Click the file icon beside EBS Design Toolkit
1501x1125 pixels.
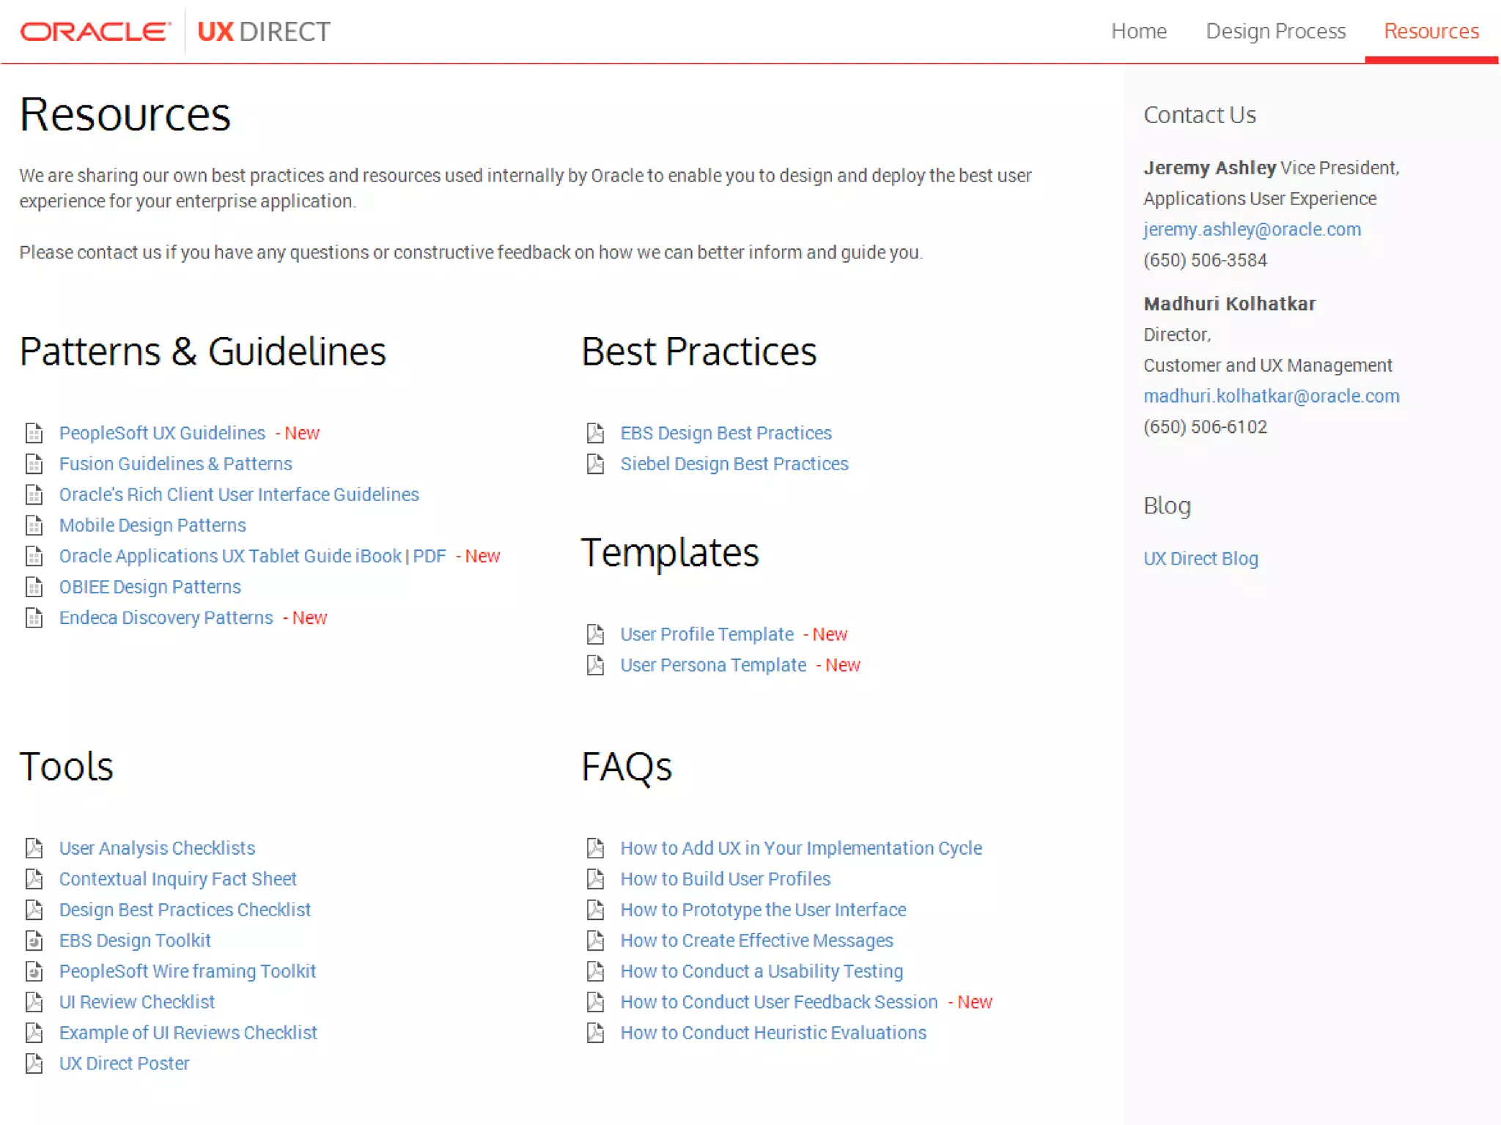(34, 940)
